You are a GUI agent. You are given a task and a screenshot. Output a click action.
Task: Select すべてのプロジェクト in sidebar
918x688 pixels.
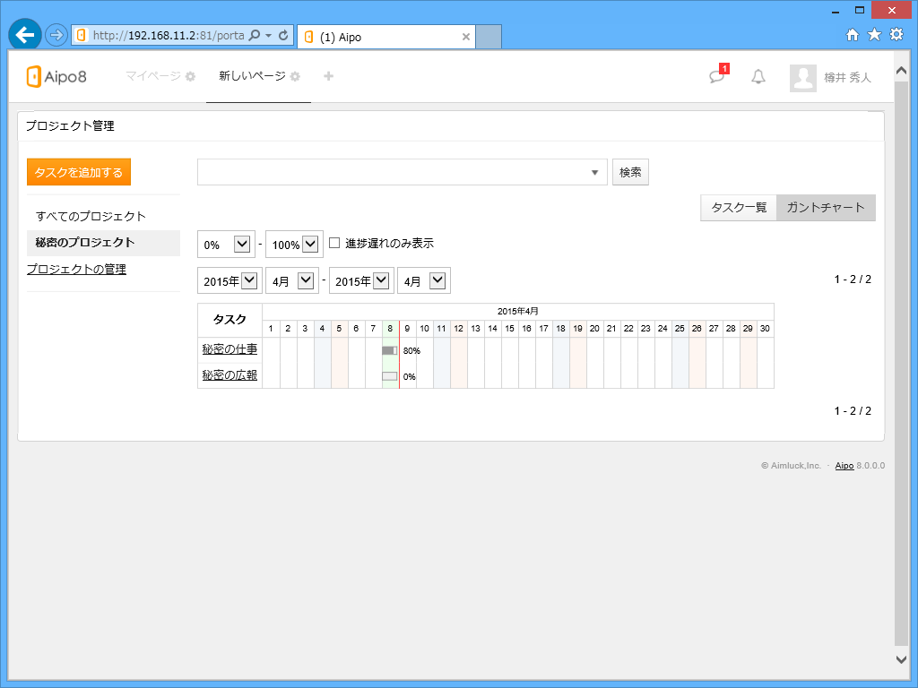coord(91,216)
